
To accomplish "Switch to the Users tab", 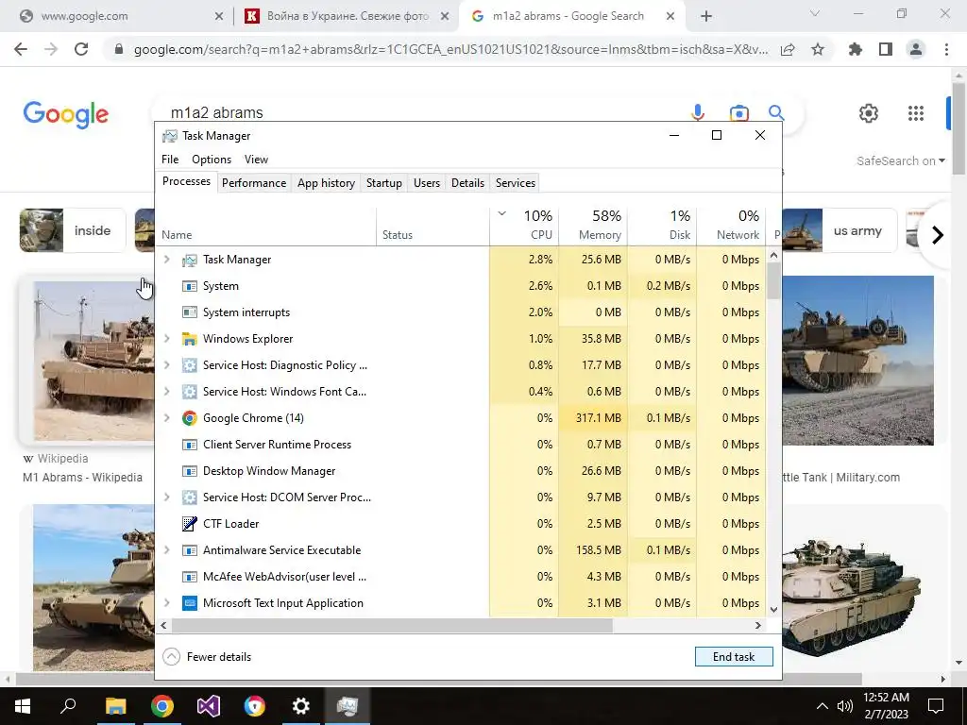I will coord(427,183).
